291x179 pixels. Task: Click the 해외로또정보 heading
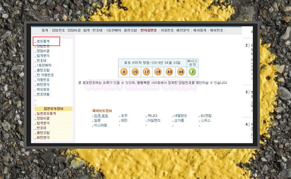(x=102, y=111)
